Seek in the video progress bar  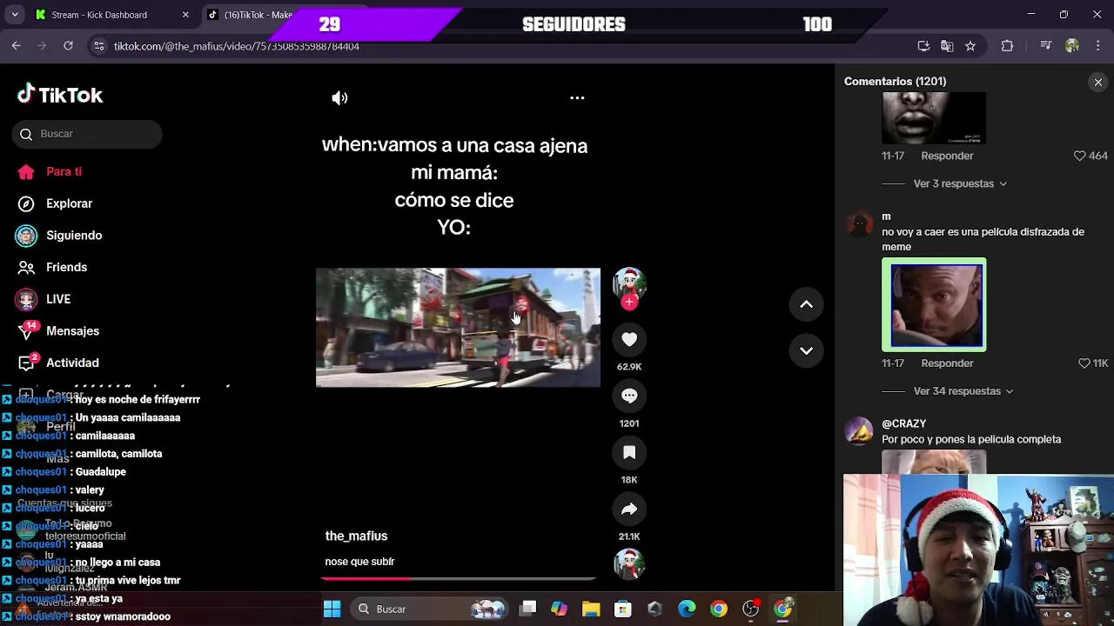click(459, 577)
